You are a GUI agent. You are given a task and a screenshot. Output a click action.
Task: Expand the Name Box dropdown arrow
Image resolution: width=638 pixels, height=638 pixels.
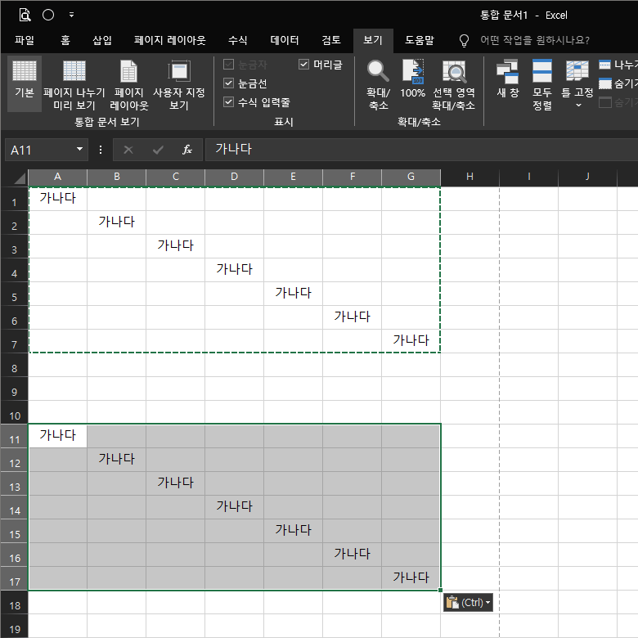click(80, 150)
